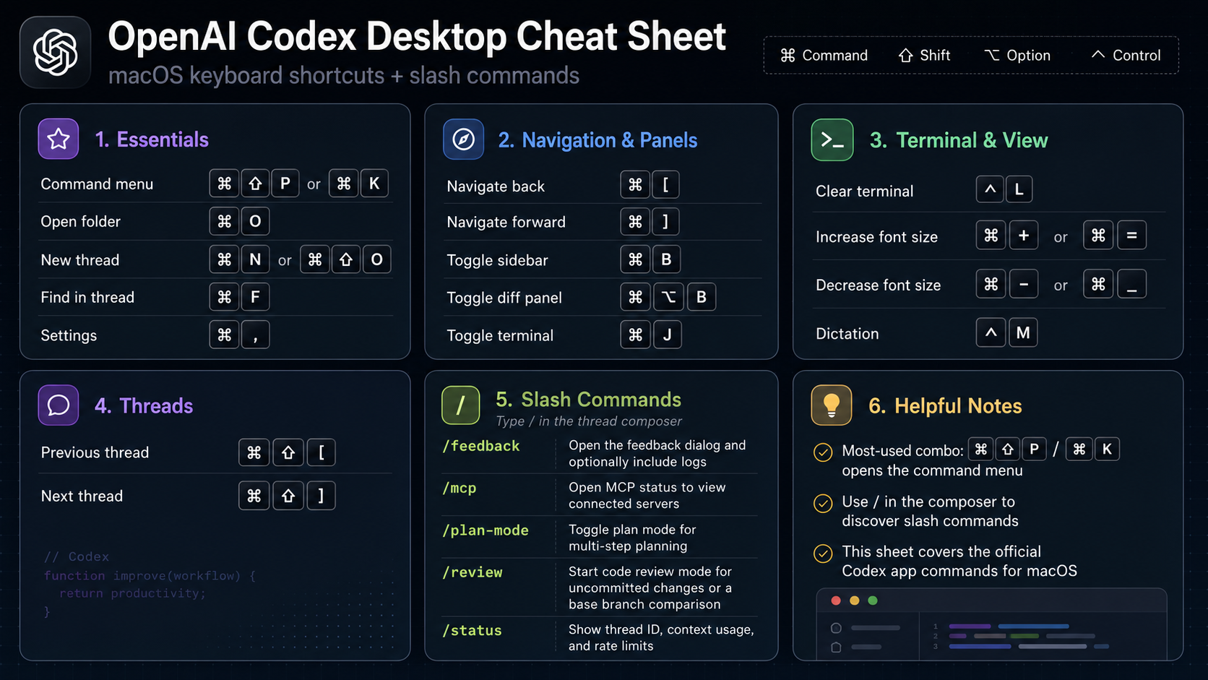Click the B key in Toggle sidebar row
This screenshot has width=1208, height=680.
tap(666, 259)
